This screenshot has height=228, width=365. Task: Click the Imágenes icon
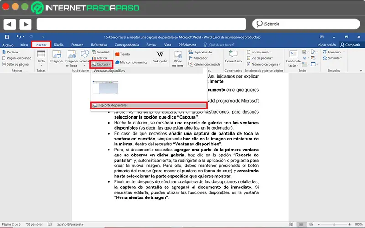coord(57,57)
